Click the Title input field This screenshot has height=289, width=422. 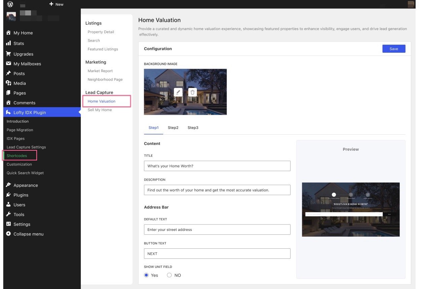click(217, 166)
